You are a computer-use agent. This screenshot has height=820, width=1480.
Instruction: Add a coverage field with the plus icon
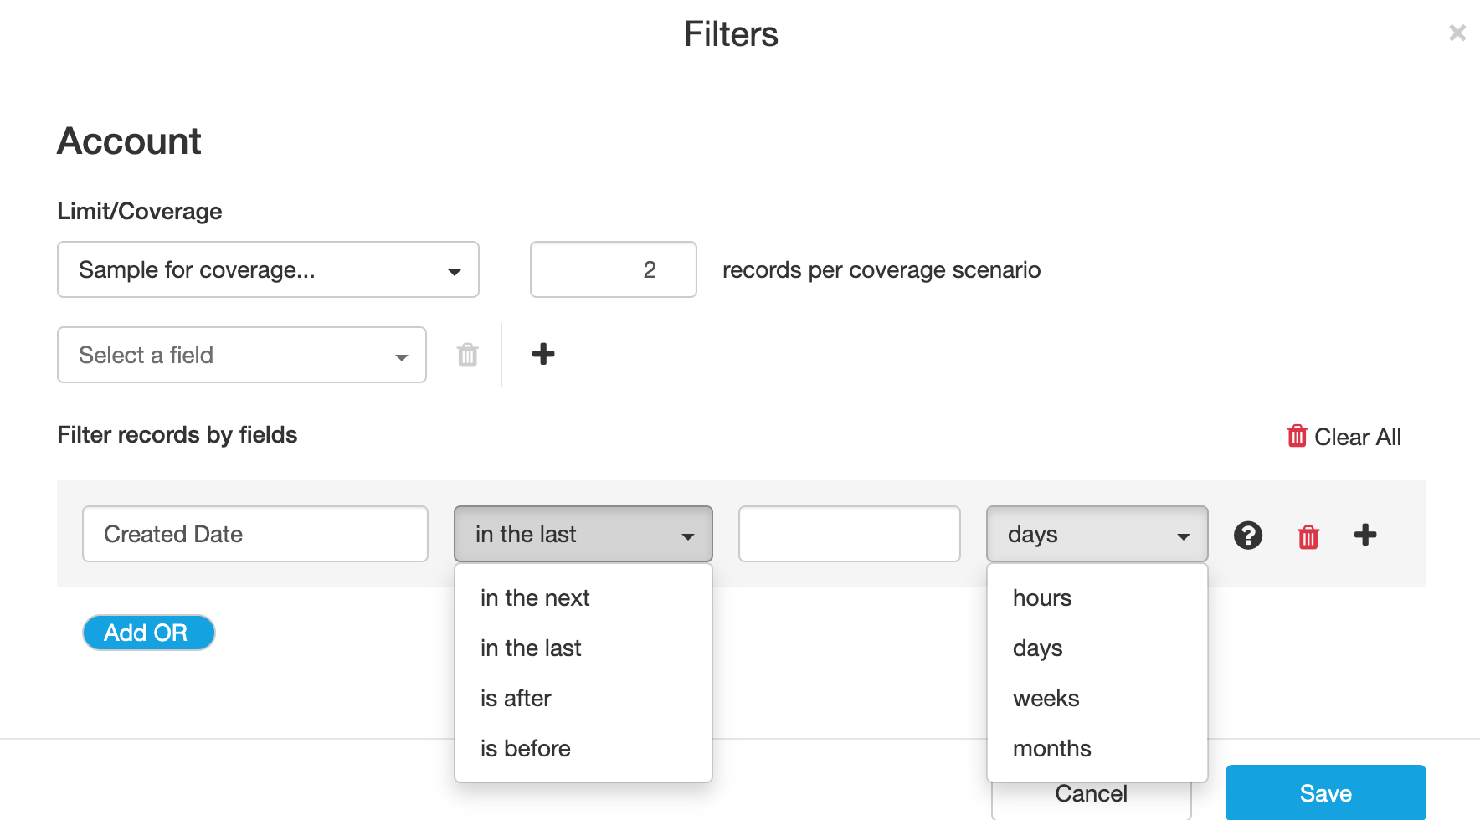pyautogui.click(x=543, y=354)
